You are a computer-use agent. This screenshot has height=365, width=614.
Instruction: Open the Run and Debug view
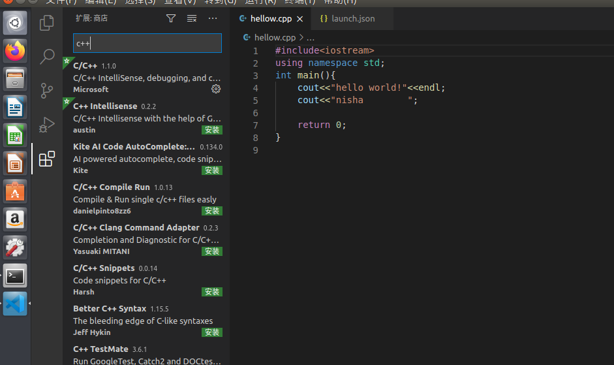[46, 125]
